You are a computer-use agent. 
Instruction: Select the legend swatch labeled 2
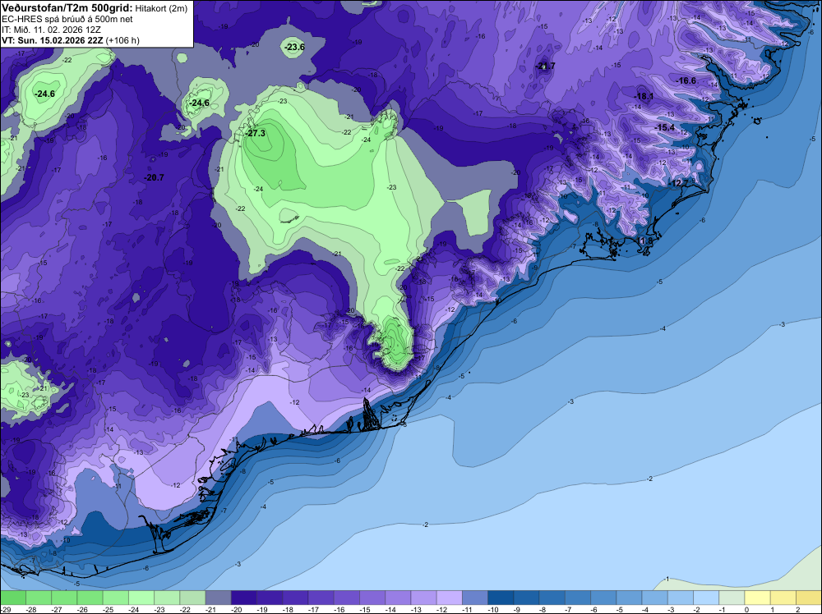click(x=809, y=598)
